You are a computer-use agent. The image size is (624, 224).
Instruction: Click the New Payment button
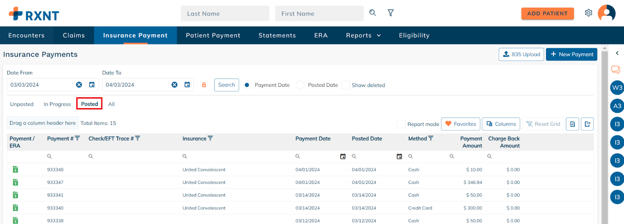[572, 54]
